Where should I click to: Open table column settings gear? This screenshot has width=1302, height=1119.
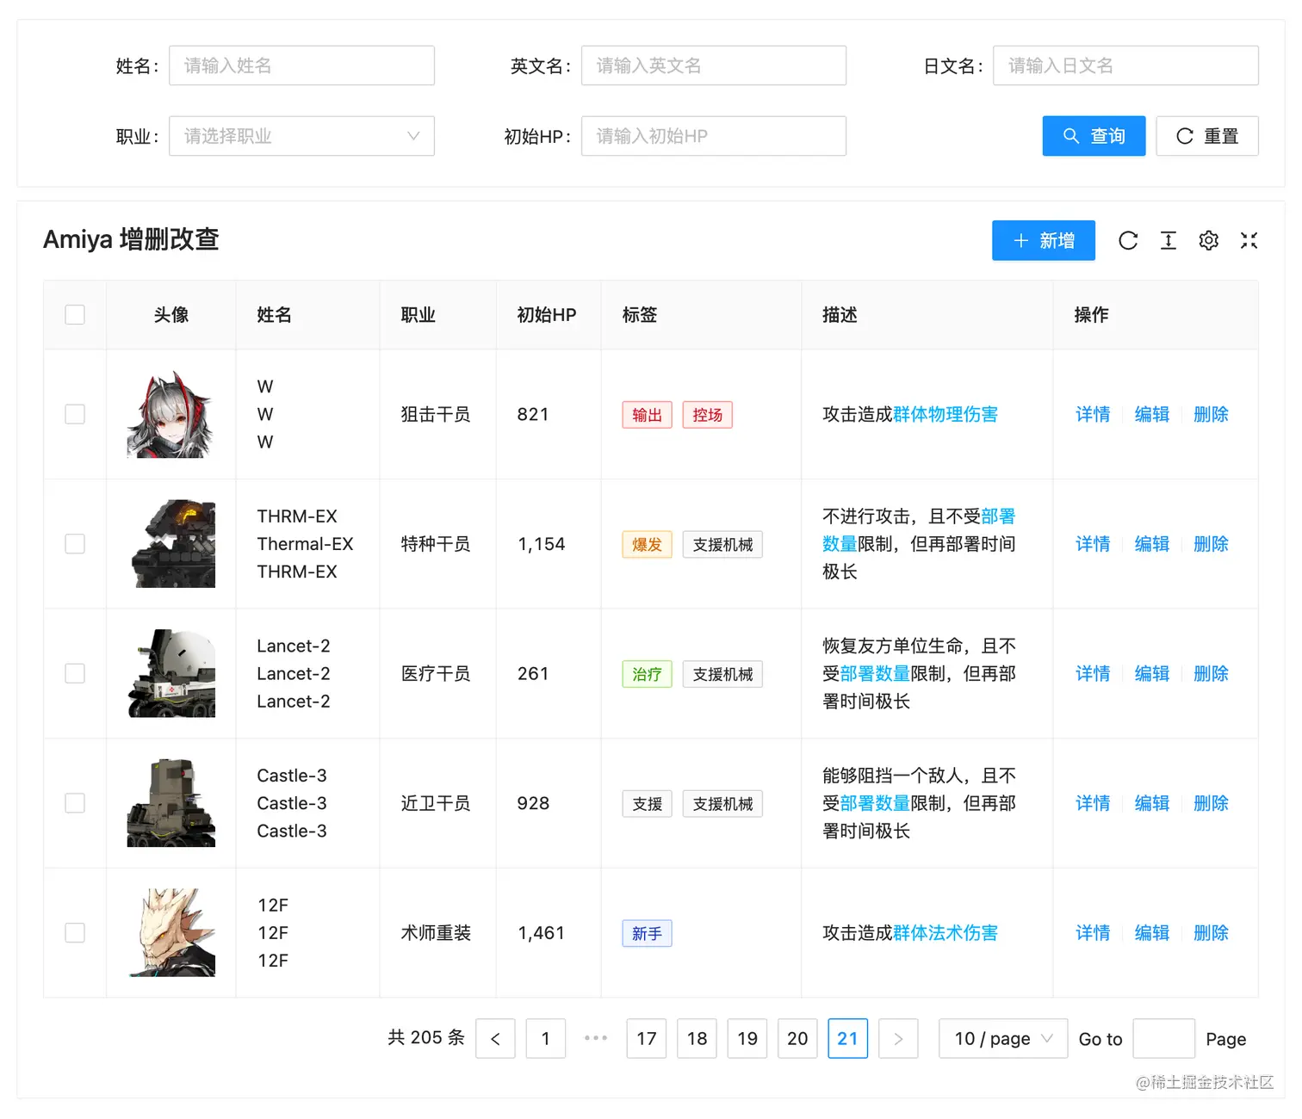tap(1209, 241)
